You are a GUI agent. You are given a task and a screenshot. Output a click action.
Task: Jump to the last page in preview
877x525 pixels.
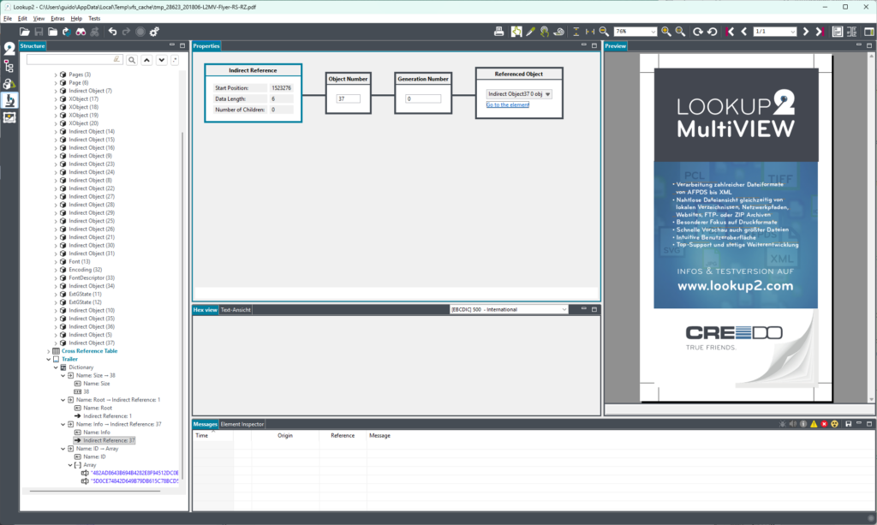pyautogui.click(x=820, y=32)
